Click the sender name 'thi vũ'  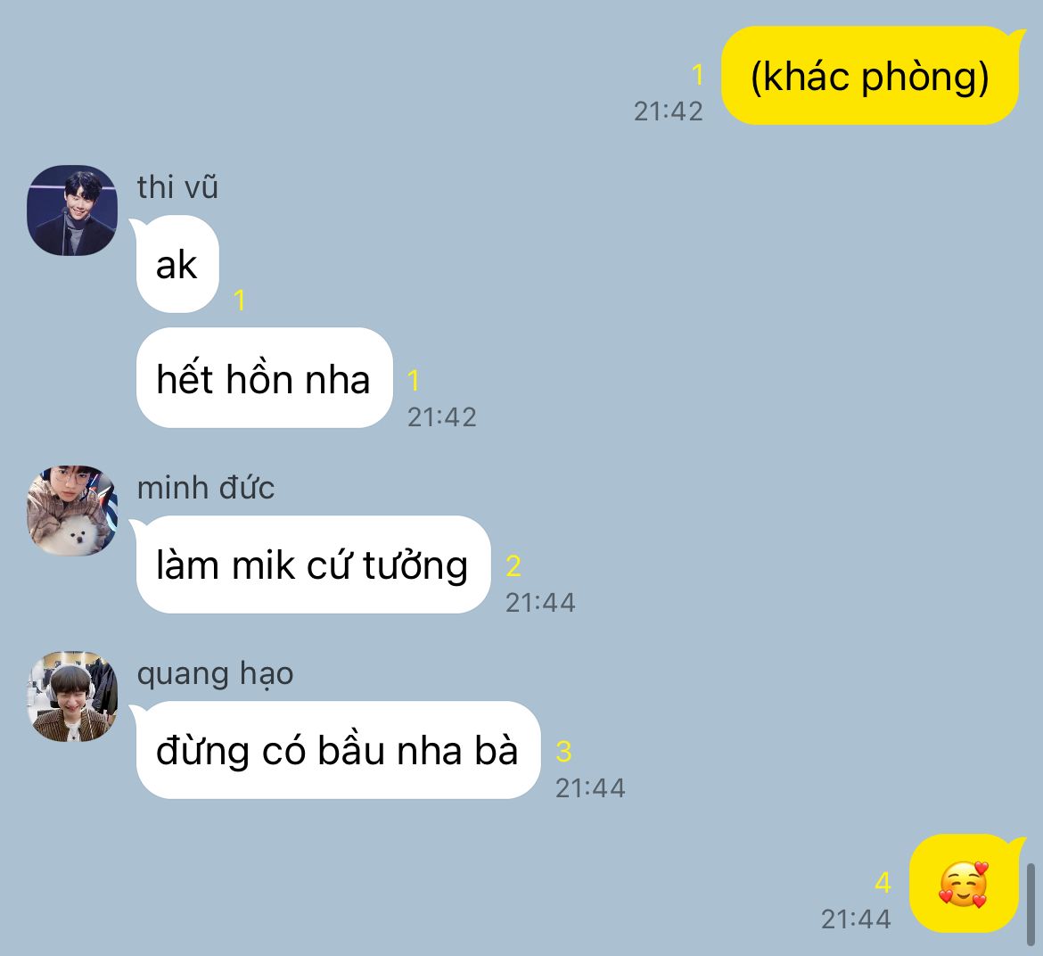(x=177, y=187)
